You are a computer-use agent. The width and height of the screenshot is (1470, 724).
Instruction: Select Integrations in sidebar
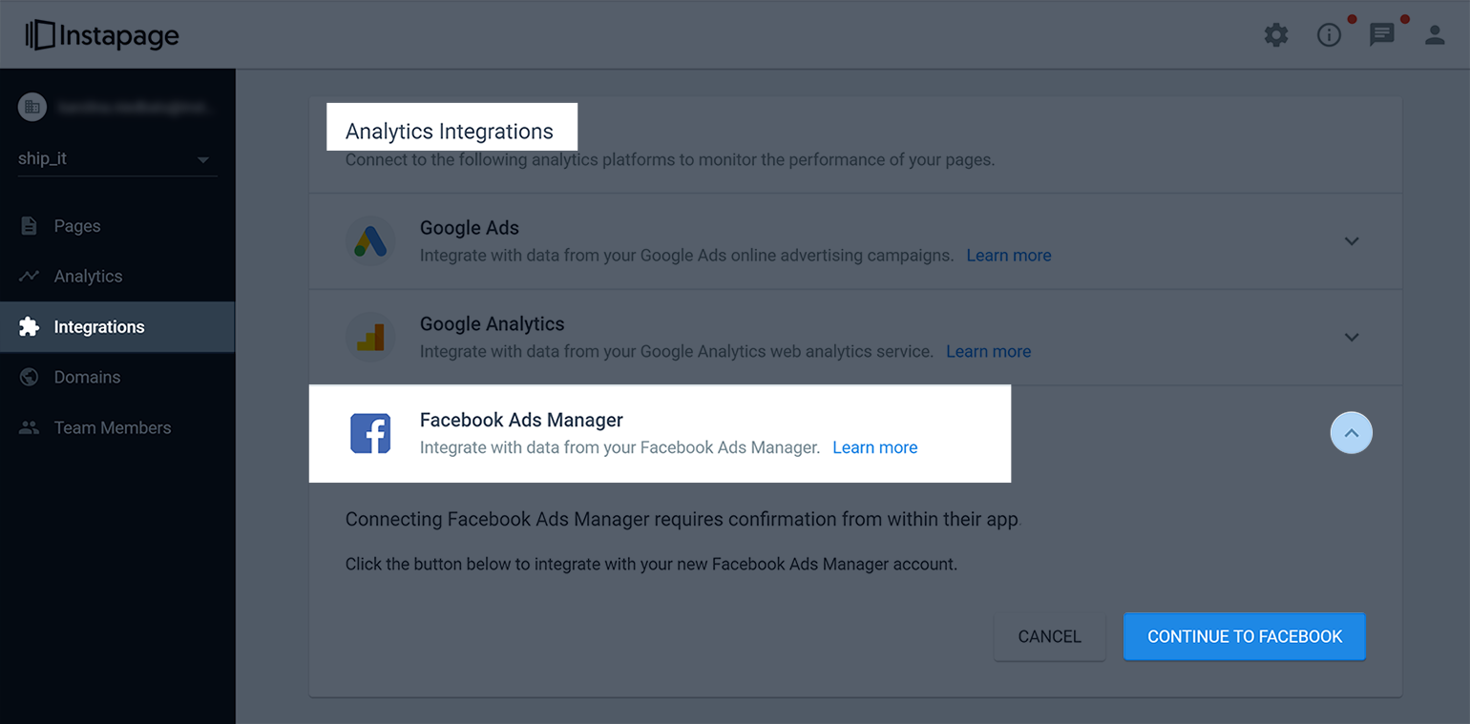pyautogui.click(x=117, y=327)
